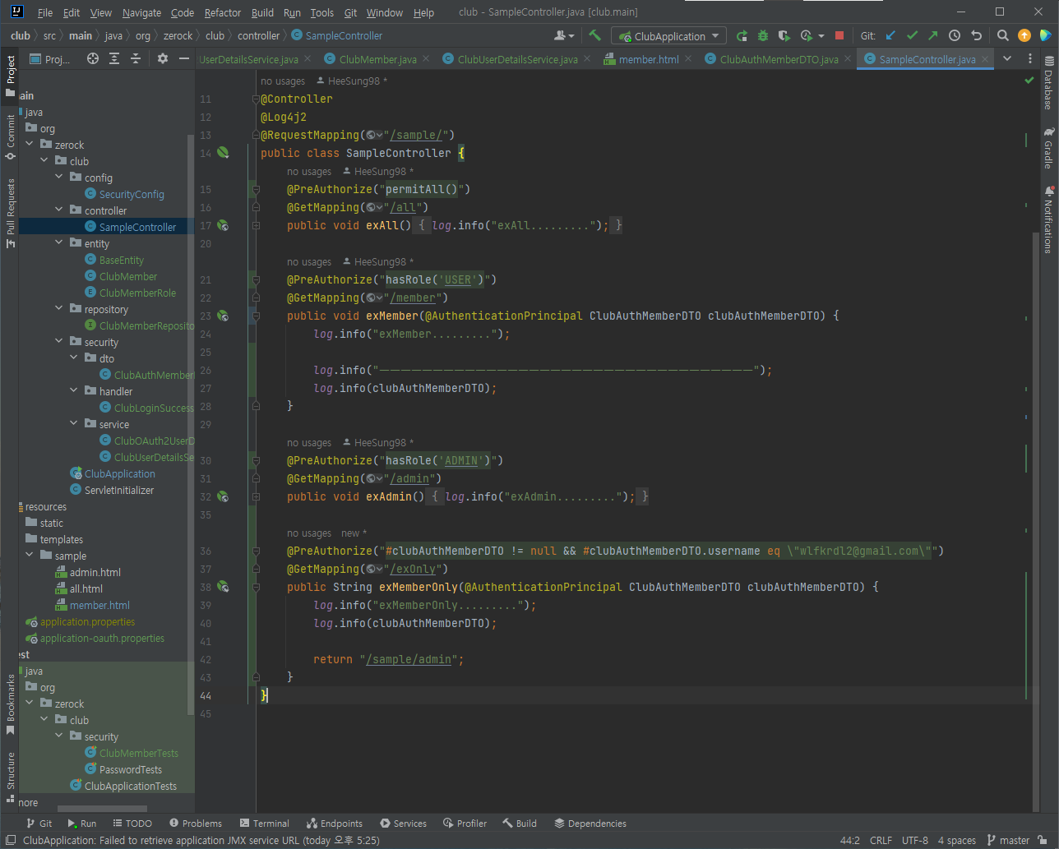This screenshot has height=849, width=1059.
Task: Click the green inspection checkmark in editor
Action: pyautogui.click(x=1029, y=81)
